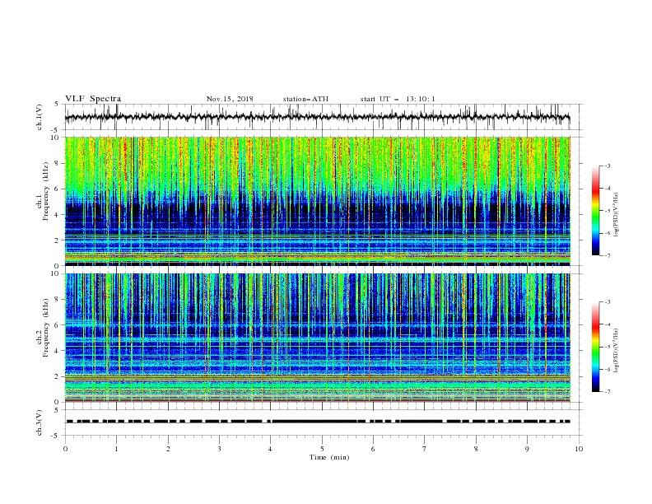
Task: Click the upper colorbar "log(PSD)(V²/Hz)" label
Action: pos(617,215)
